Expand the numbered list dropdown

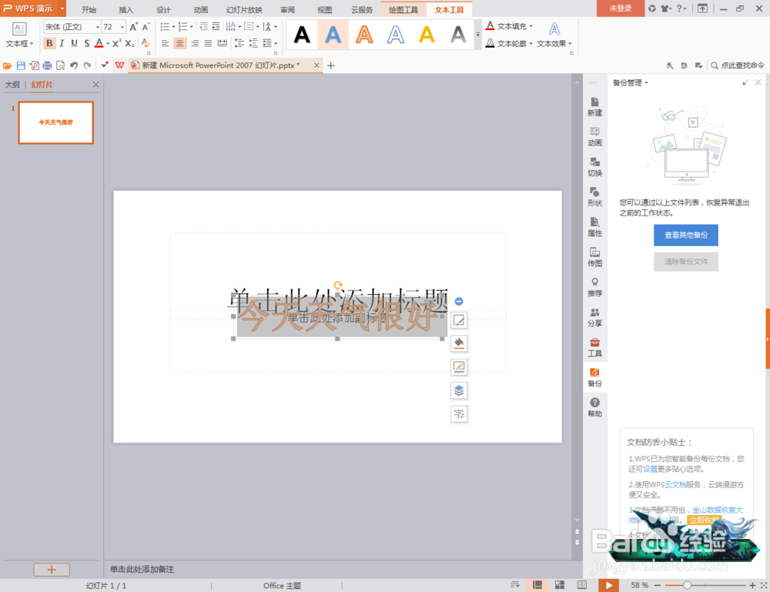point(192,26)
